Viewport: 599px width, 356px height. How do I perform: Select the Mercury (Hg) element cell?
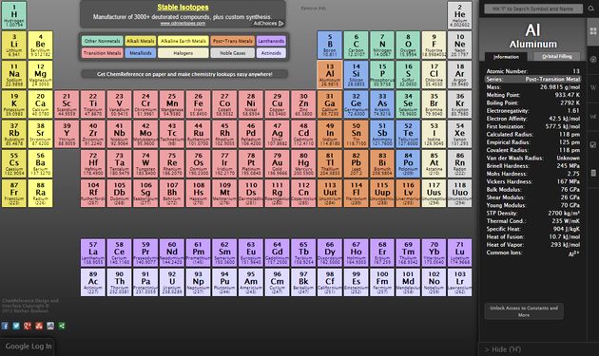click(303, 163)
